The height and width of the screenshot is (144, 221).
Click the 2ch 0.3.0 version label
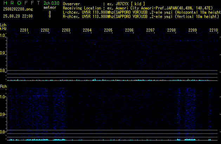tap(51, 3)
